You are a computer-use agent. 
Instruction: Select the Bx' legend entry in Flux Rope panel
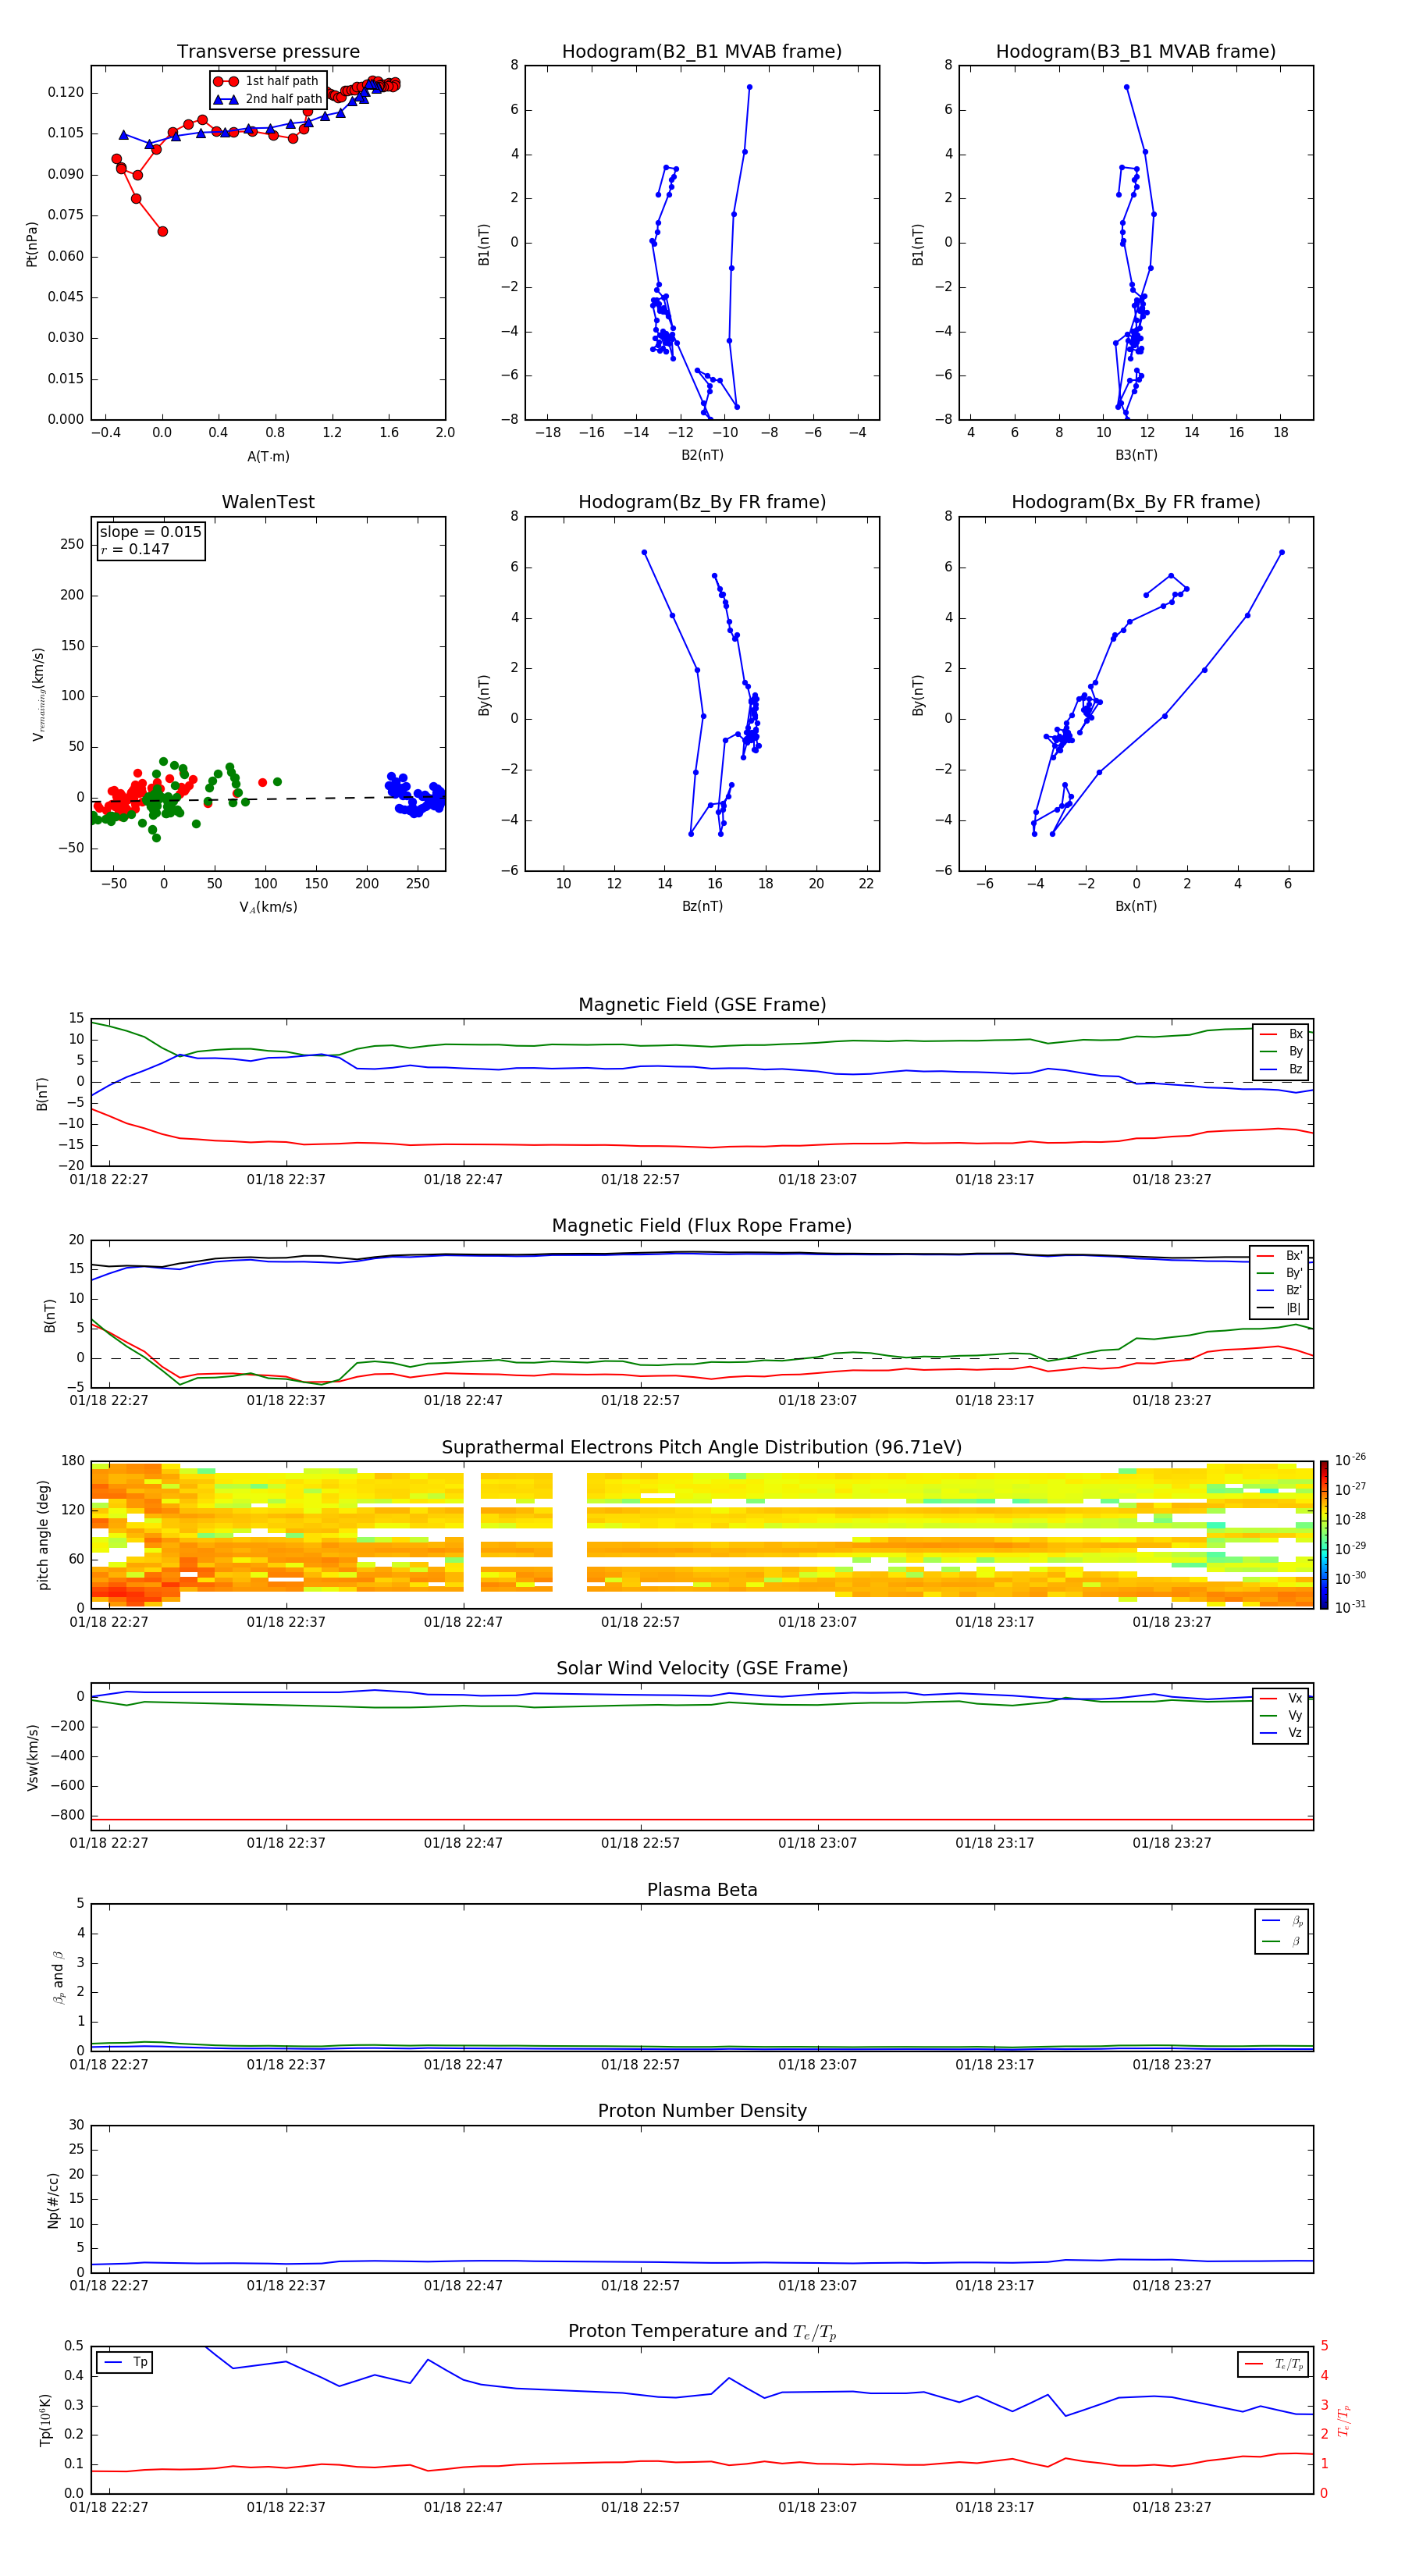point(1279,1256)
